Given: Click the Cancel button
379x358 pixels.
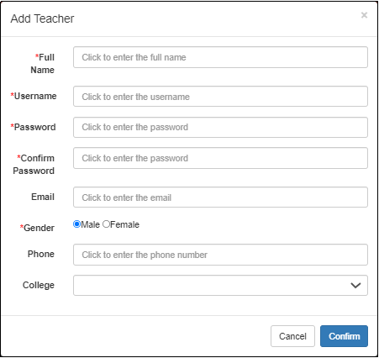Looking at the screenshot, I should (292, 336).
